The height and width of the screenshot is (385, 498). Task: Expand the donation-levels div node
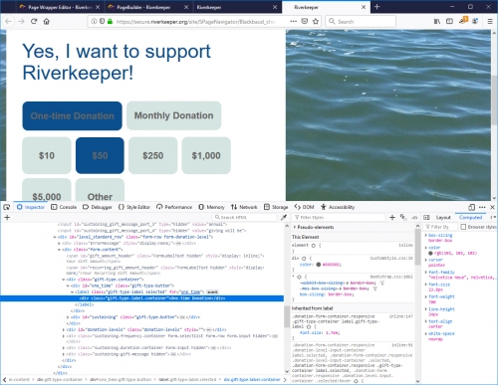(x=64, y=330)
